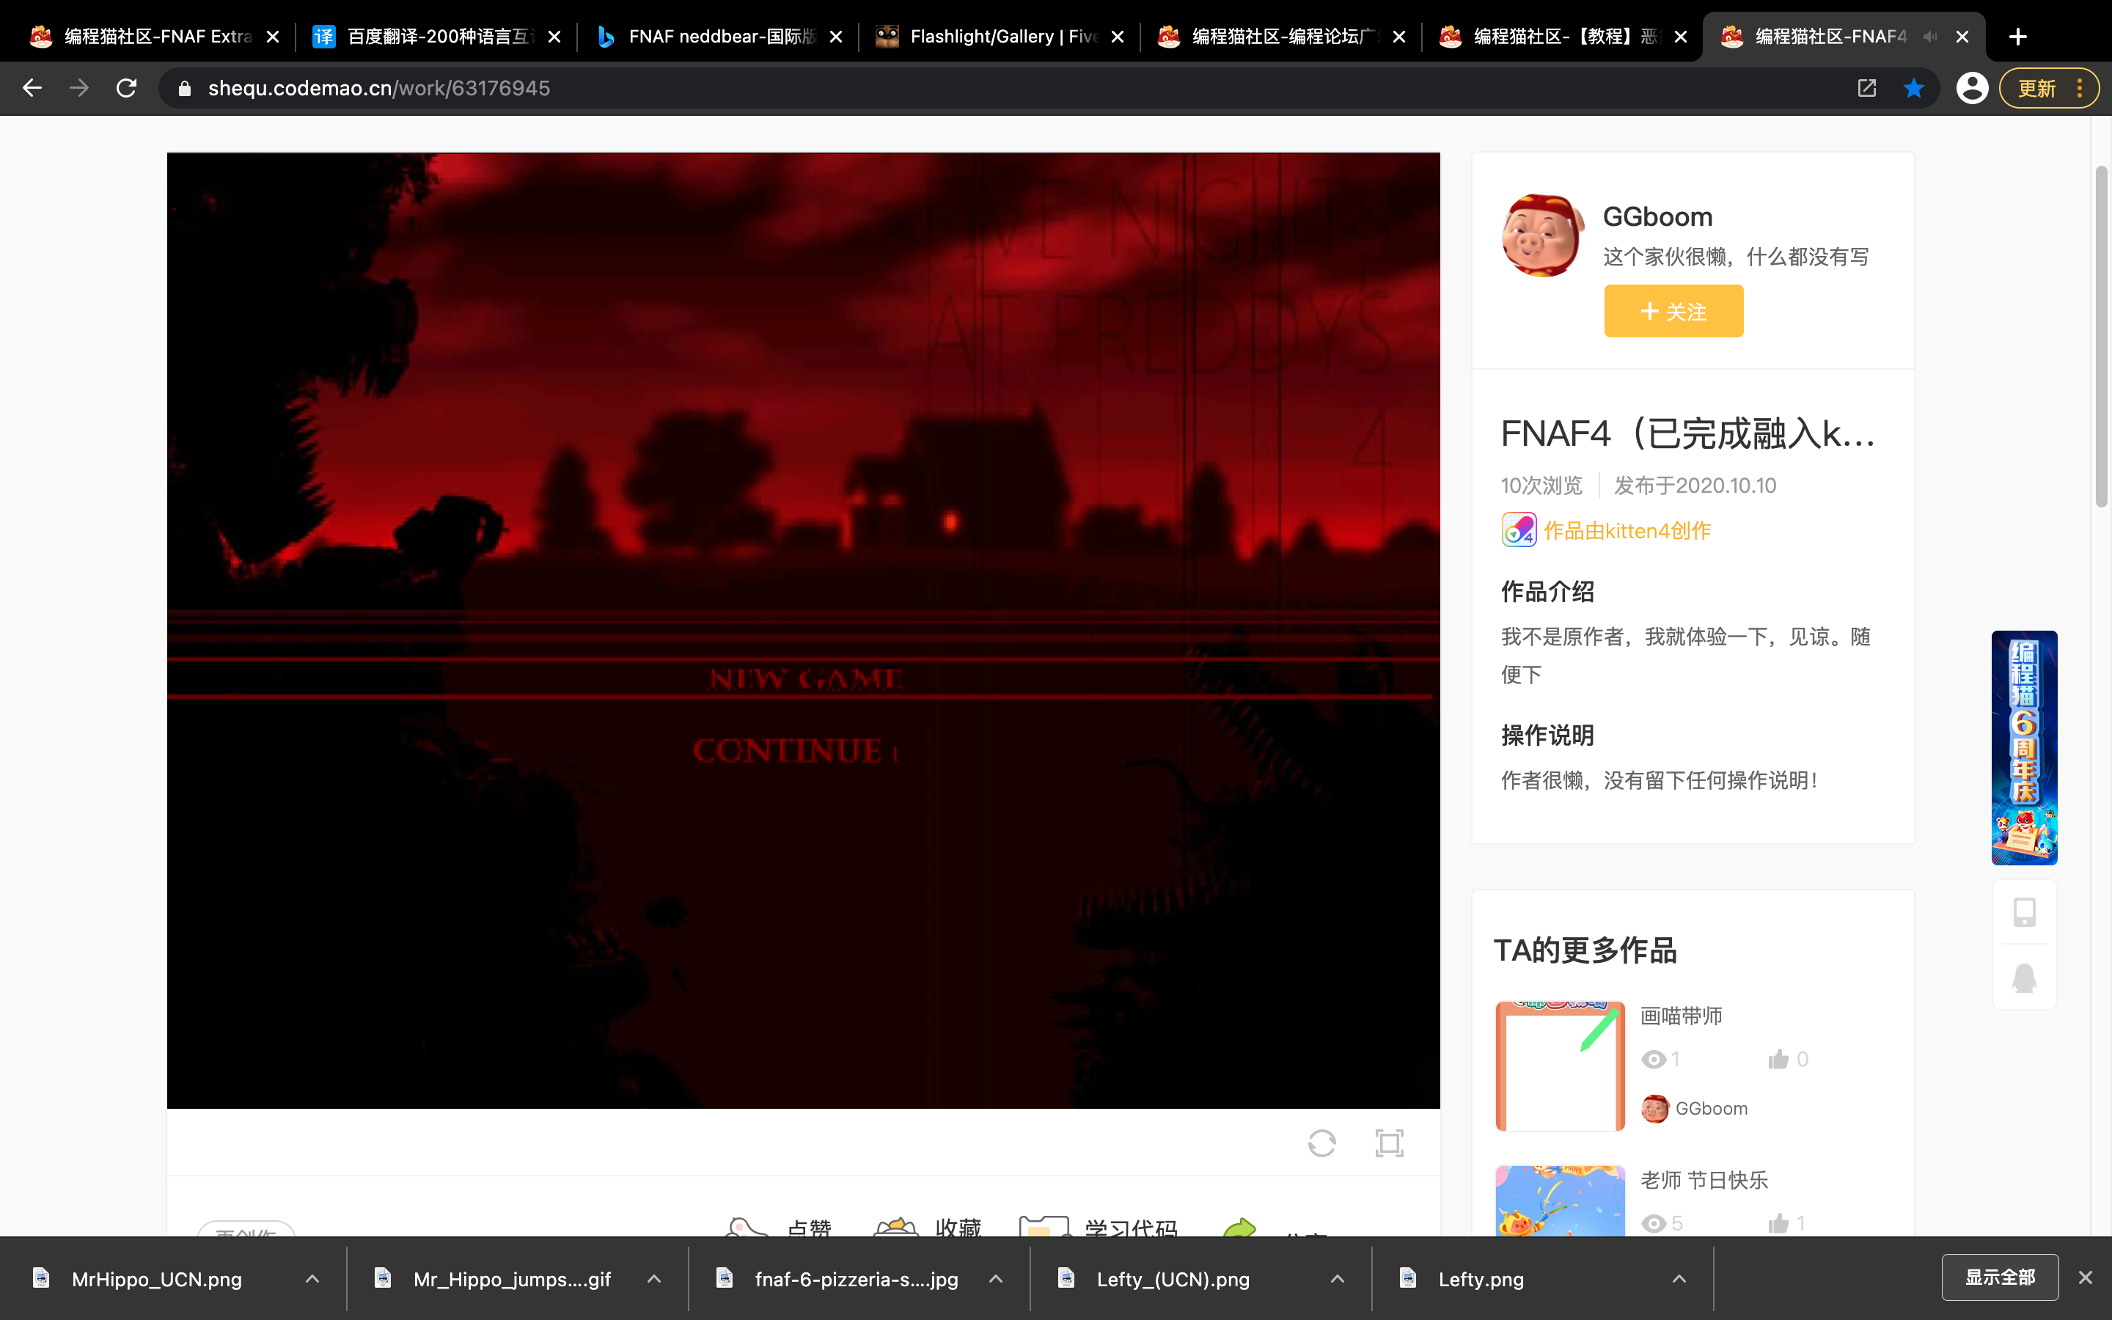
Task: Go back to the previous page
Action: click(x=32, y=88)
